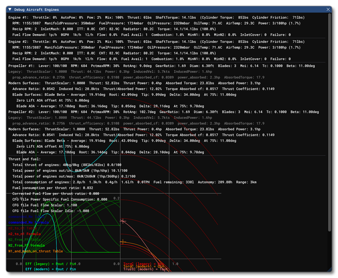
Task: Close the Debug Aircraft Engines window
Action: click(328, 9)
